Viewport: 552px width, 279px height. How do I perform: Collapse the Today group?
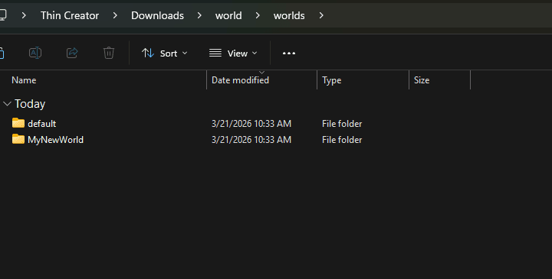click(7, 104)
